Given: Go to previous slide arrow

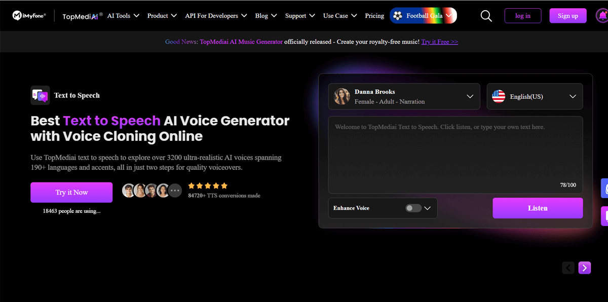Looking at the screenshot, I should [x=568, y=268].
